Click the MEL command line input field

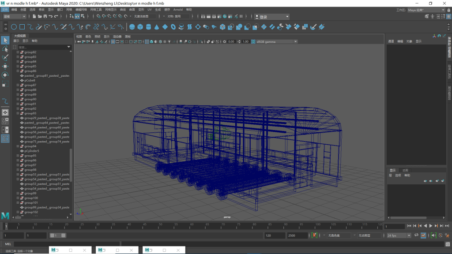pyautogui.click(x=66, y=244)
